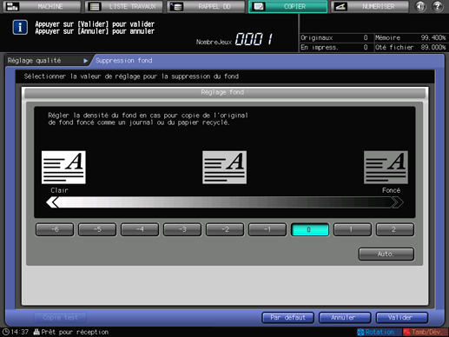The height and width of the screenshot is (337, 449).
Task: Open the LISTE TRAVAUX tab
Action: click(x=124, y=6)
